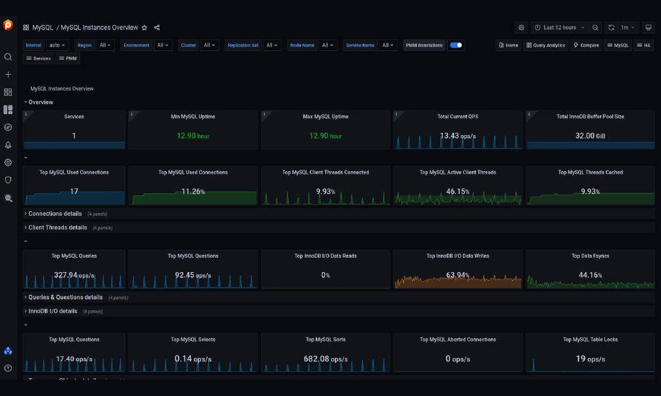Image resolution: width=661 pixels, height=396 pixels.
Task: Share the dashboard via share icon
Action: tap(157, 28)
